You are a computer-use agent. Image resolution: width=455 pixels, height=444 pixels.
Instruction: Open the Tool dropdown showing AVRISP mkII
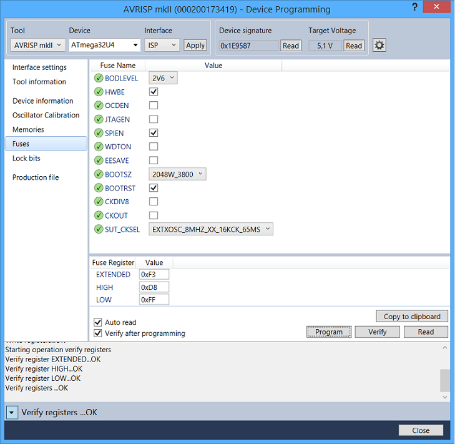coord(37,46)
